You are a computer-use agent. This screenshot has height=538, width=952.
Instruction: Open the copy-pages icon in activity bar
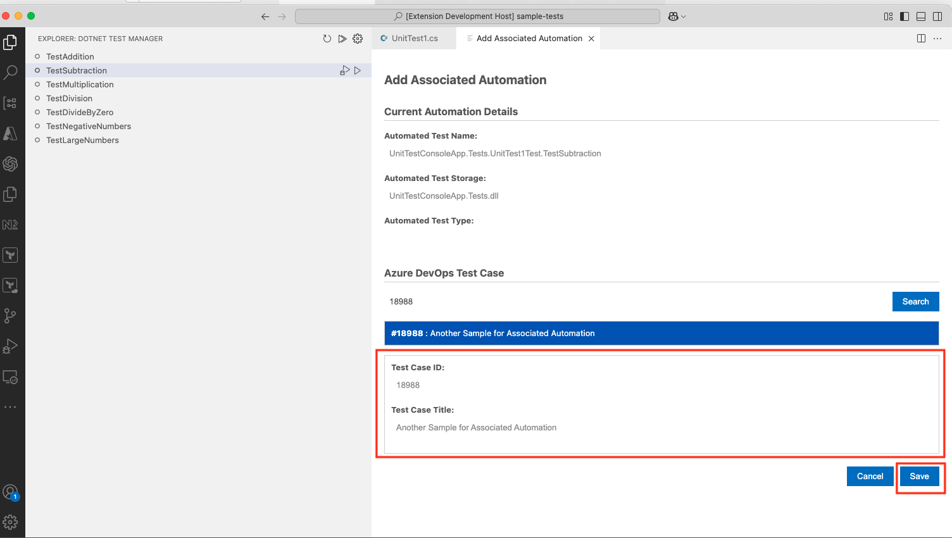point(10,194)
